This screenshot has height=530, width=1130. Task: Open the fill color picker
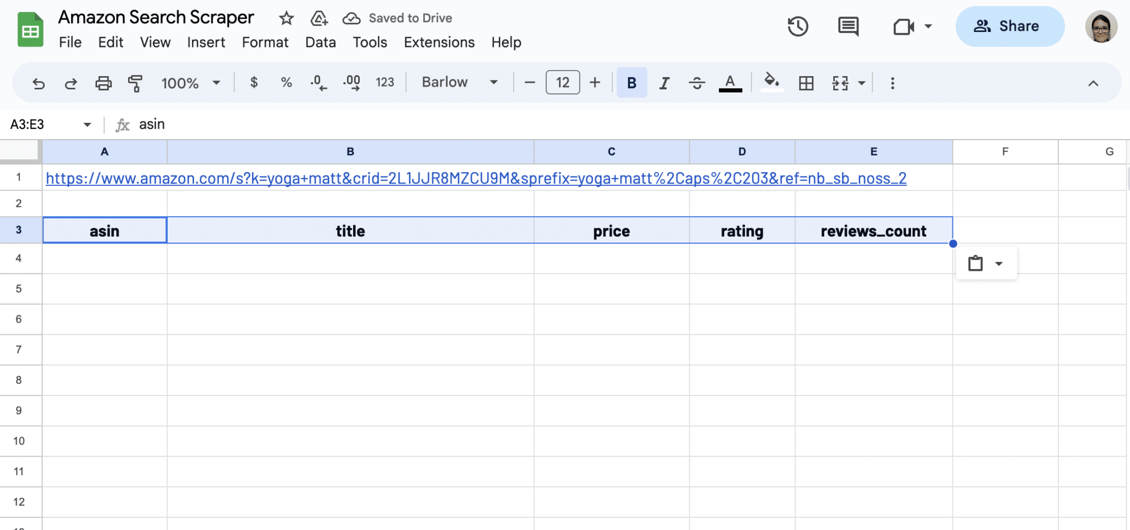coord(771,83)
